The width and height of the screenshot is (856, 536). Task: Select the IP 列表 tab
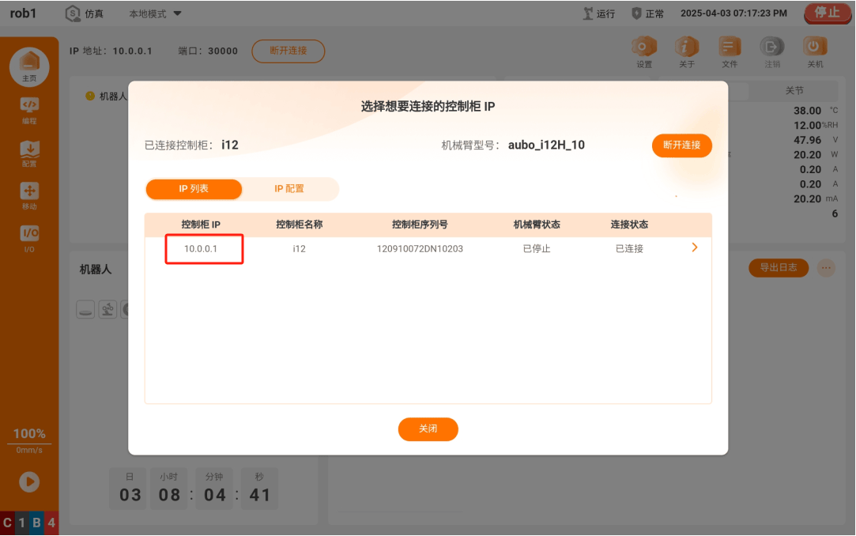click(194, 189)
